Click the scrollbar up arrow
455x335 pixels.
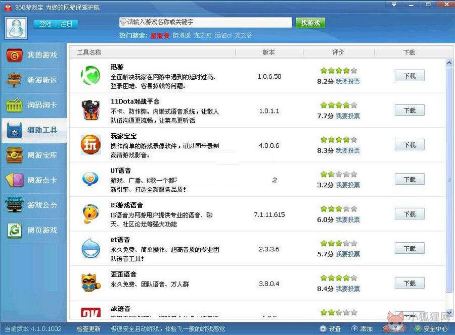click(449, 63)
